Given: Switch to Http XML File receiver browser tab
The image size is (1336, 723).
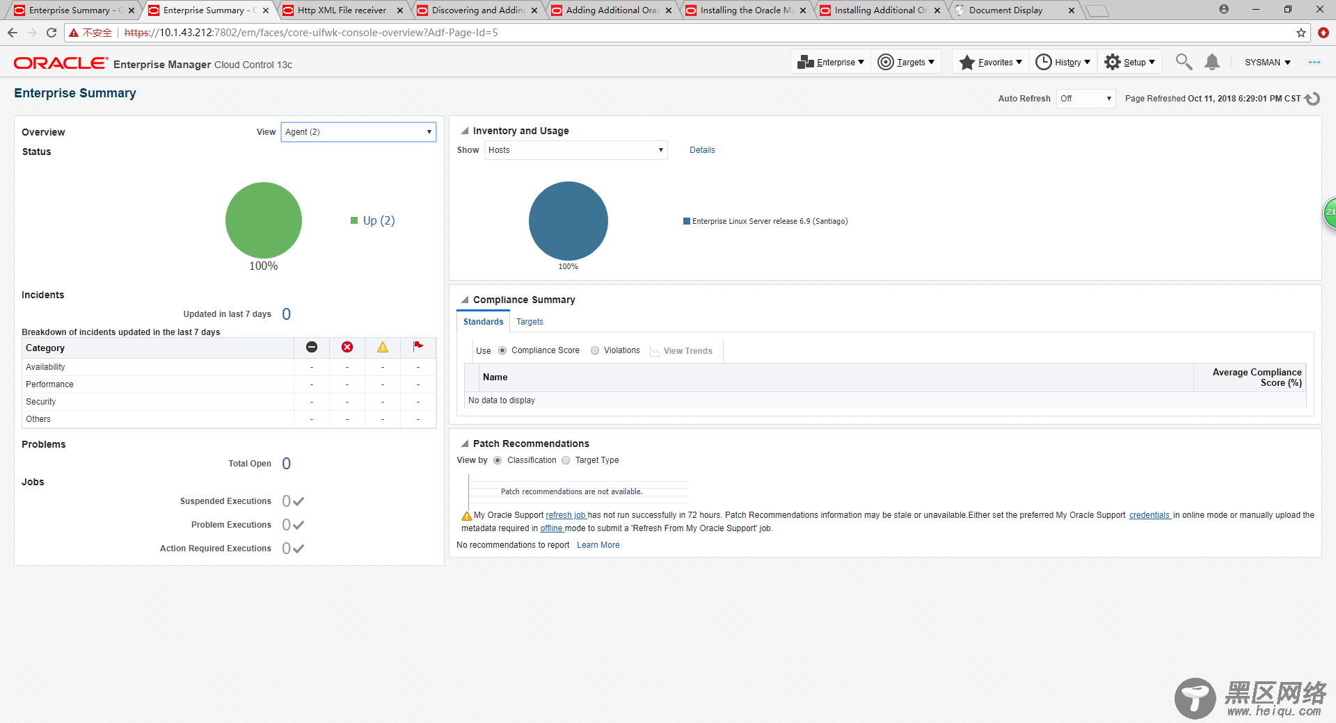Looking at the screenshot, I should pyautogui.click(x=342, y=10).
